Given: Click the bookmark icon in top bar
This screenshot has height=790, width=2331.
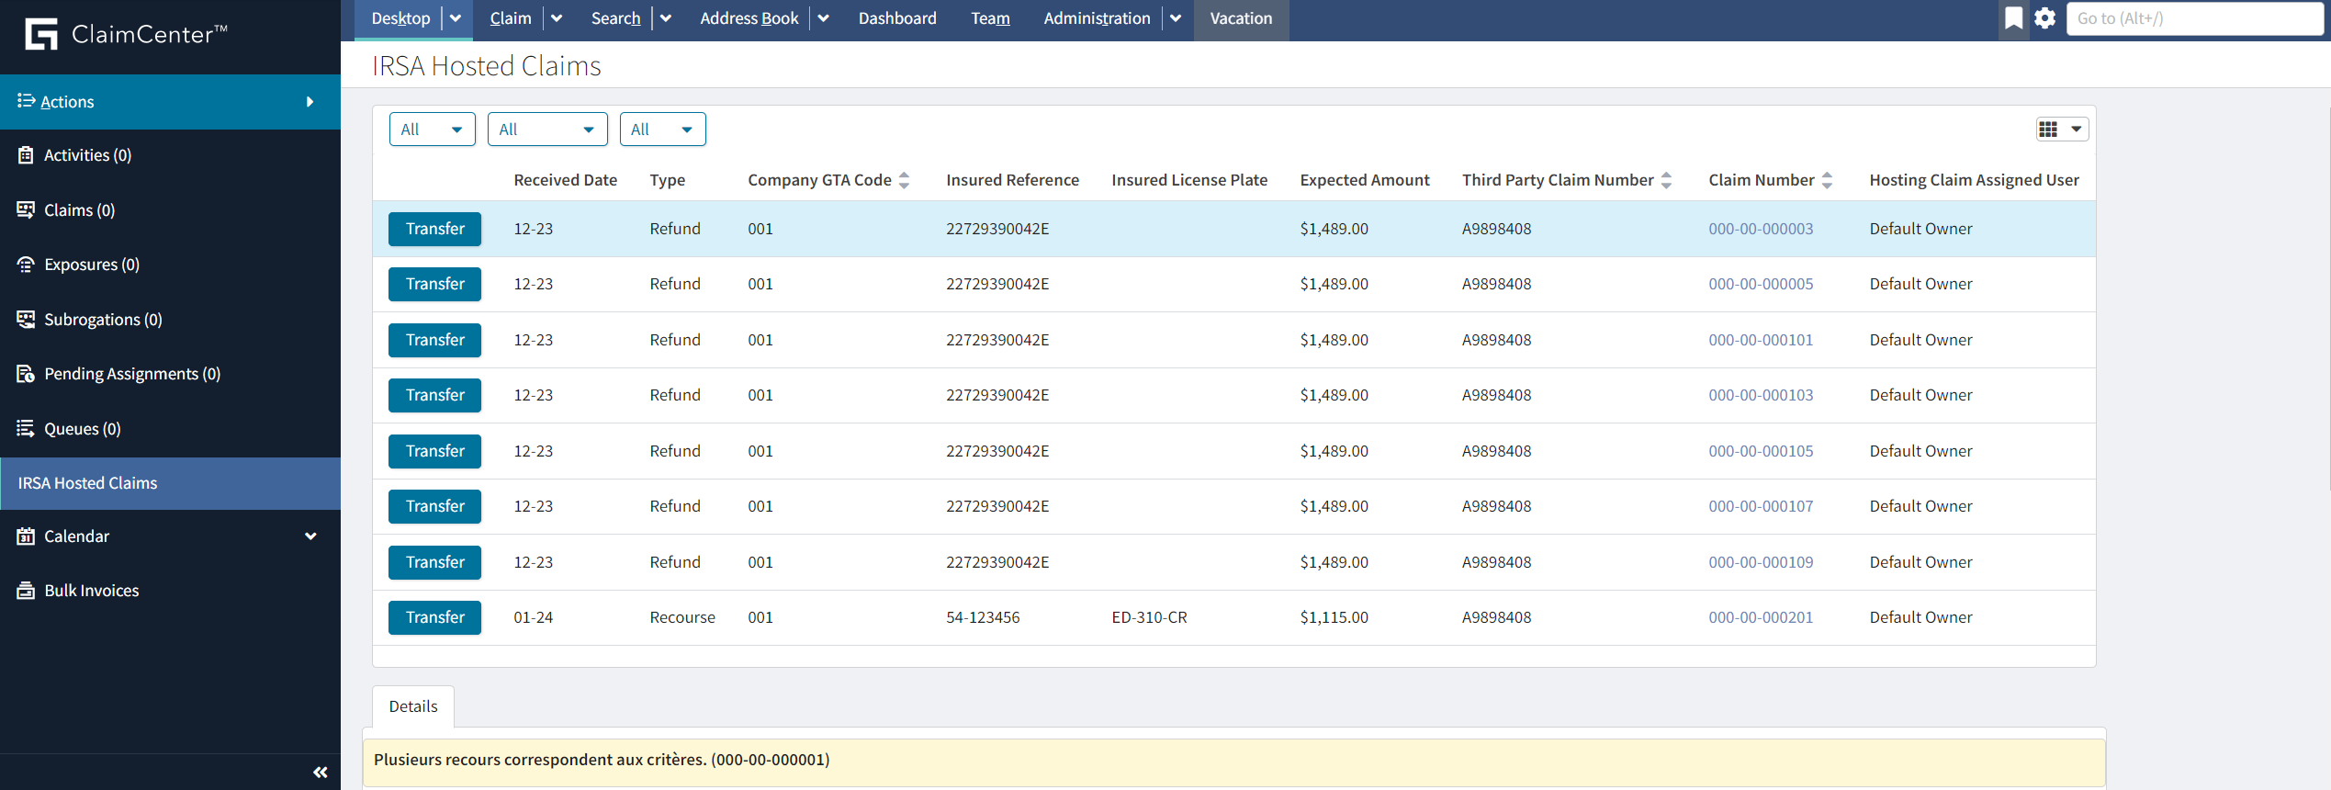Looking at the screenshot, I should 2013,18.
